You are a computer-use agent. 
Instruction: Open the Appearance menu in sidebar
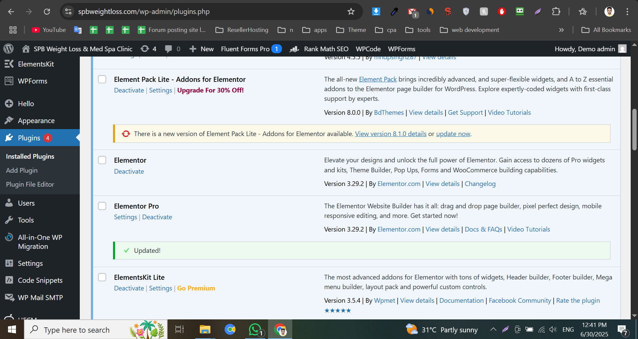pyautogui.click(x=40, y=120)
